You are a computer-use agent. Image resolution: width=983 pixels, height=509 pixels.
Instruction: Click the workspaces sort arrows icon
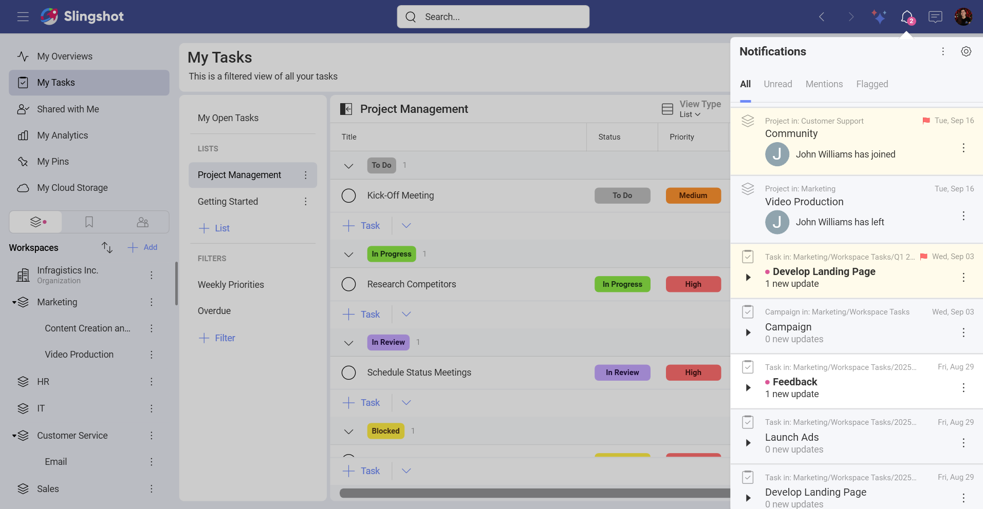point(107,247)
